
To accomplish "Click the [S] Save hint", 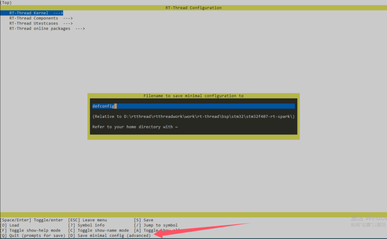I will [144, 220].
